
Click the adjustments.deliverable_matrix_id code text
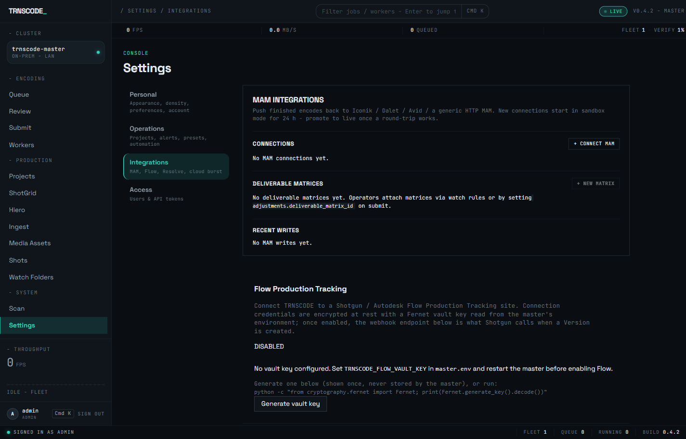(303, 206)
